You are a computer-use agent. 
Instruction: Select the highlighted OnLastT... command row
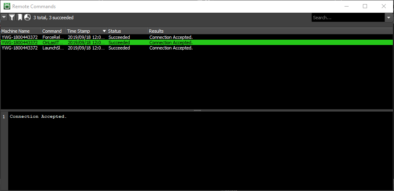53,43
